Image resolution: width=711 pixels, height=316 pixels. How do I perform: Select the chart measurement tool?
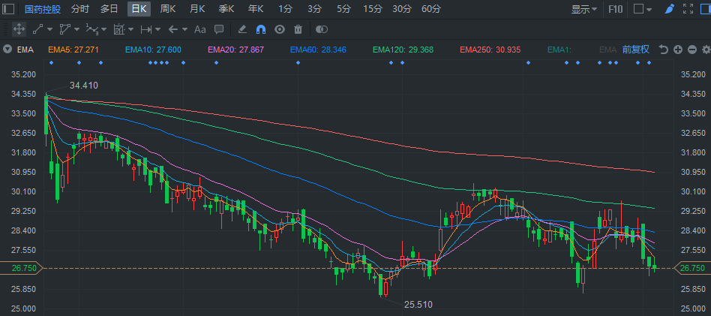pyautogui.click(x=118, y=29)
